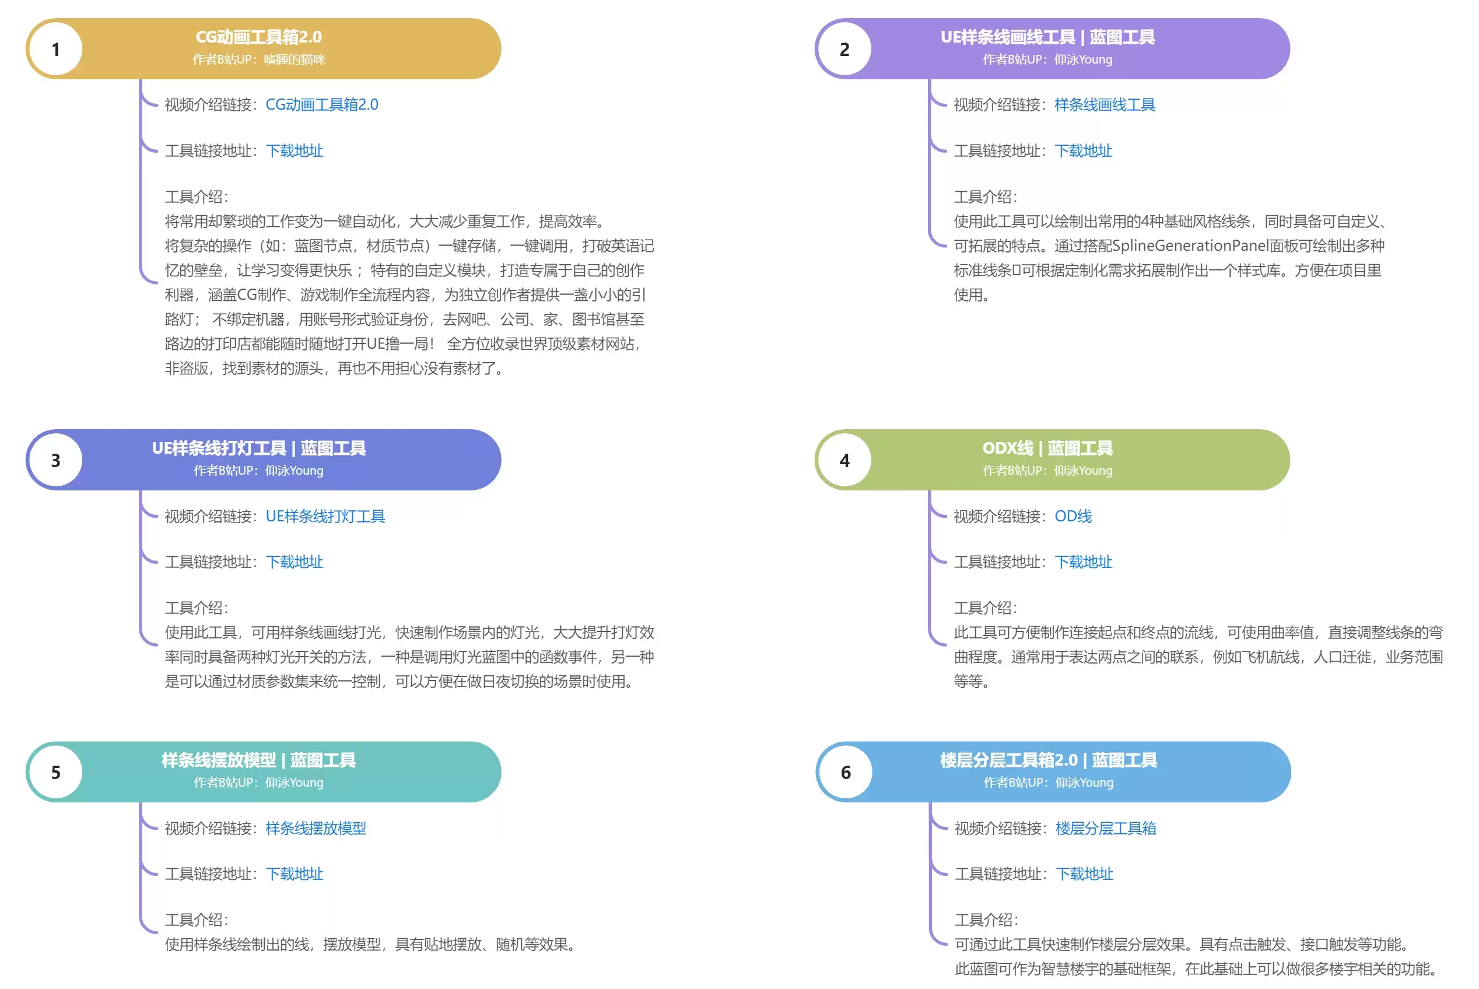Click text "将常用却繁琐的工作变为一键自动化"
Viewport: 1479px width, 989px height.
[280, 222]
